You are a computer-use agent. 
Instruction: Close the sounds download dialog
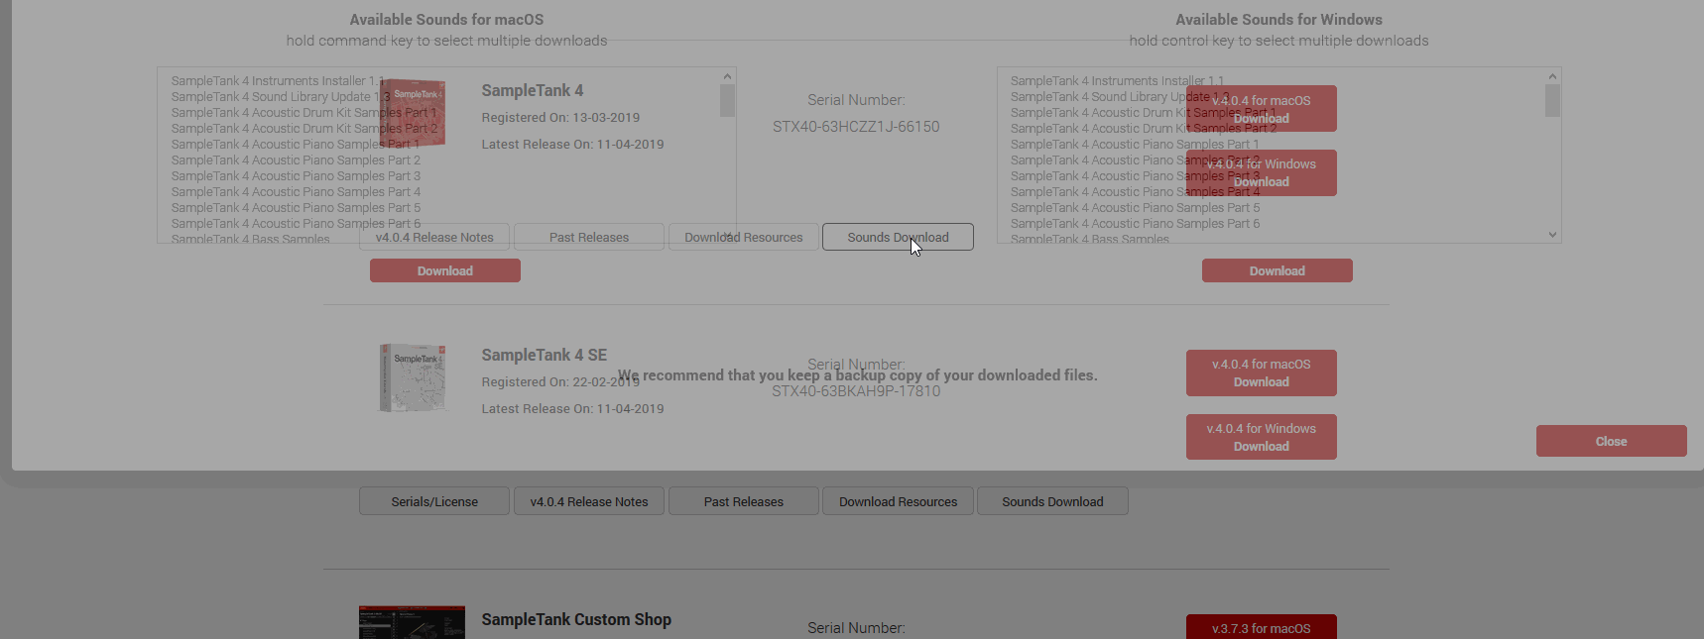coord(1610,441)
